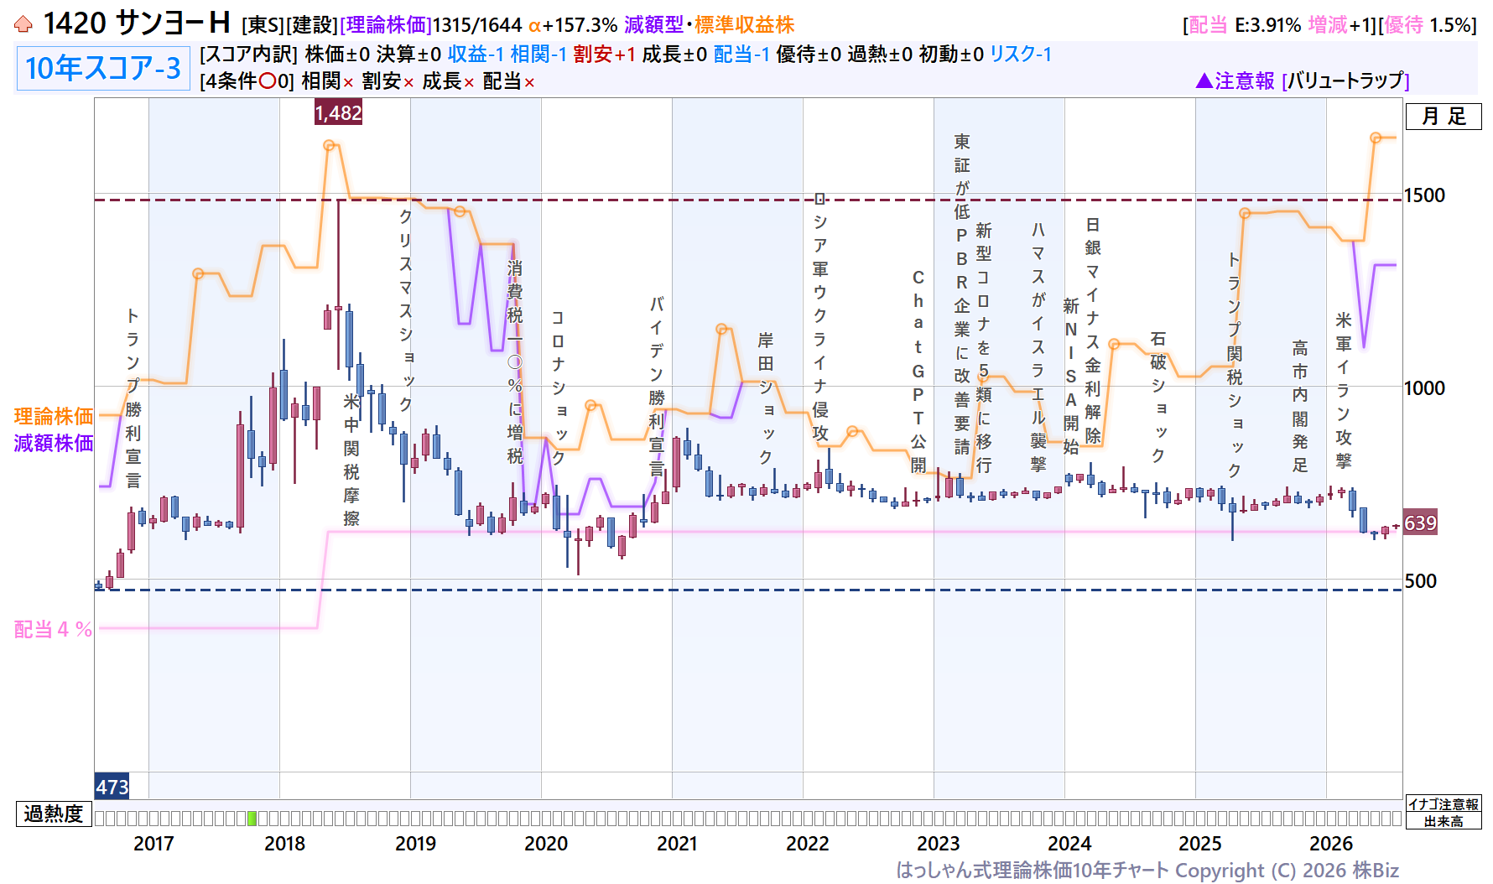1493x884 pixels.
Task: Click the 639 current price tag
Action: 1420,523
